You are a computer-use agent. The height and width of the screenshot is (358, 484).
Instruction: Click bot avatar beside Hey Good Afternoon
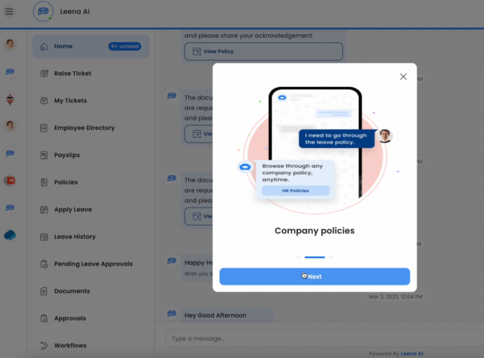[x=172, y=314]
